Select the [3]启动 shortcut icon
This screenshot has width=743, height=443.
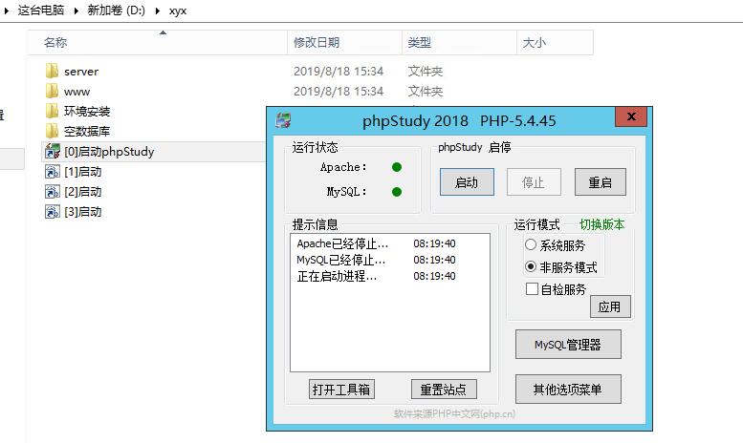[x=52, y=212]
